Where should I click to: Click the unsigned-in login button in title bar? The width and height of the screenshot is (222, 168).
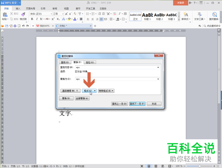pyautogui.click(x=180, y=3)
